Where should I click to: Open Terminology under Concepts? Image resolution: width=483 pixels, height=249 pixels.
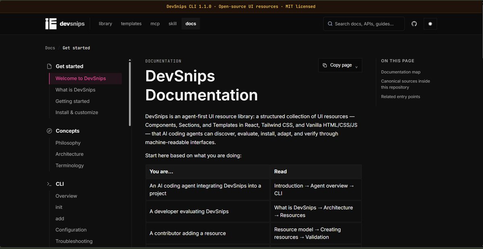point(70,165)
